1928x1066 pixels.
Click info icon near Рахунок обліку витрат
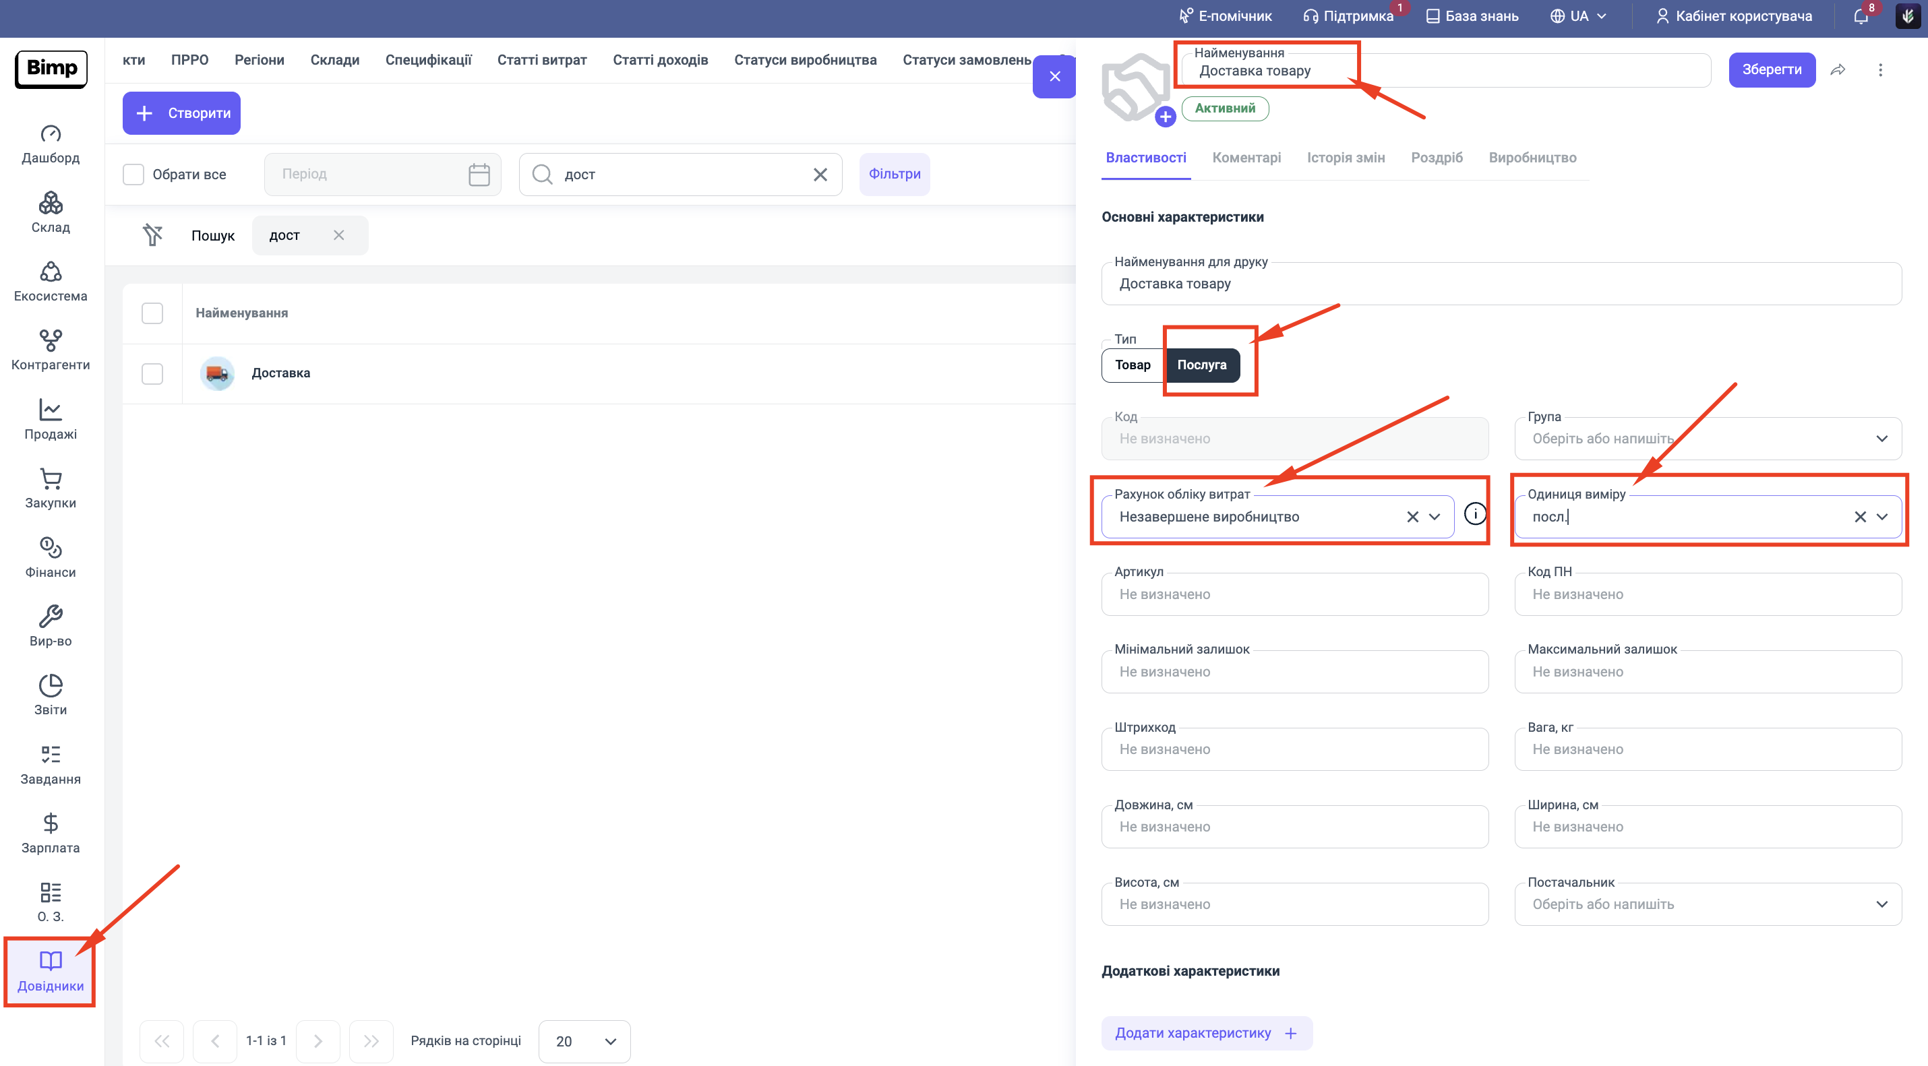[x=1474, y=514]
